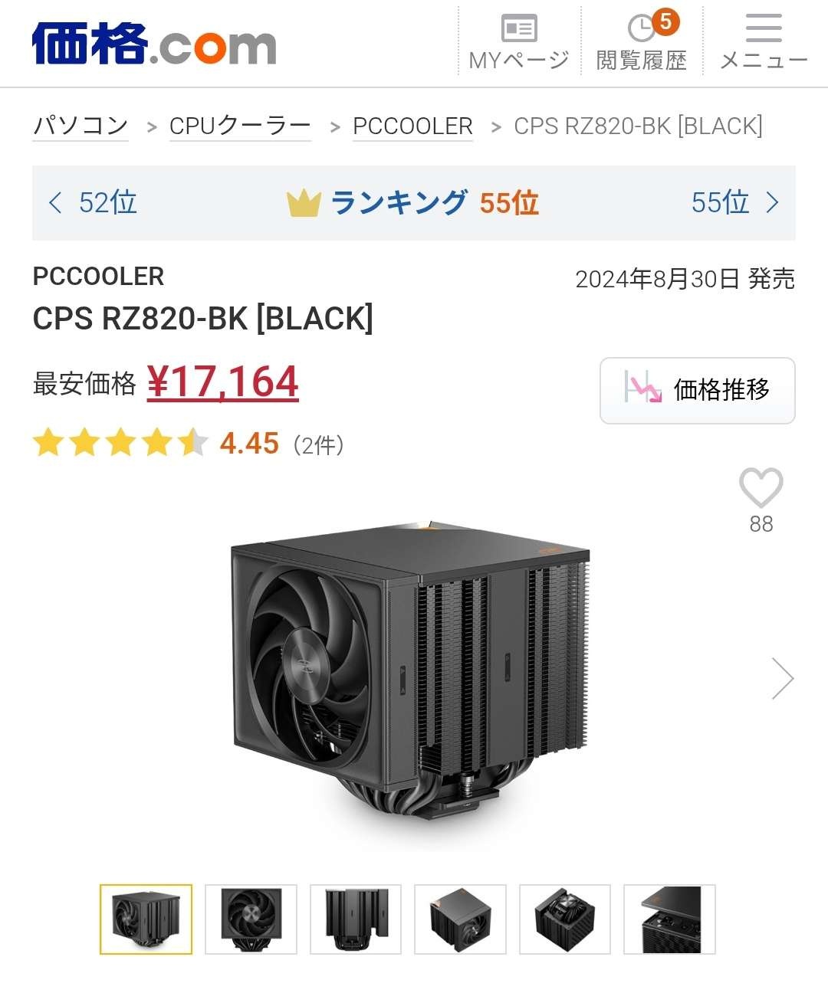Select the first cooler thumbnail
The height and width of the screenshot is (993, 828).
[146, 919]
